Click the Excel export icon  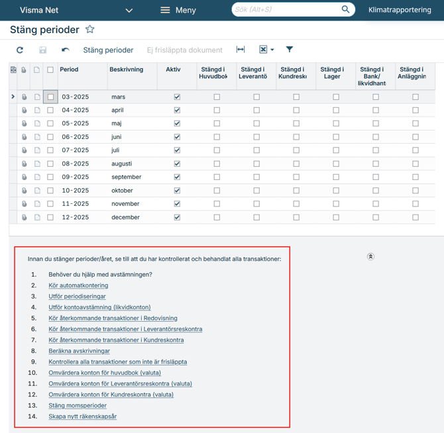coord(263,50)
